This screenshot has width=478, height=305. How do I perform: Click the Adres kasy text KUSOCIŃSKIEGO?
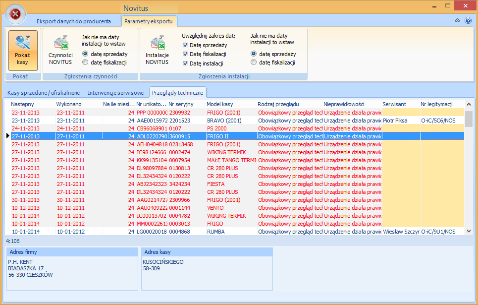click(x=163, y=262)
